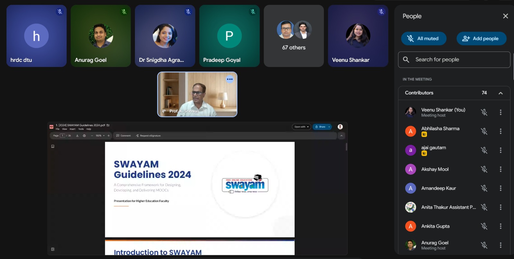Viewport: 514px width, 259px height.
Task: Open more options for ajai gautam
Action: click(x=501, y=150)
